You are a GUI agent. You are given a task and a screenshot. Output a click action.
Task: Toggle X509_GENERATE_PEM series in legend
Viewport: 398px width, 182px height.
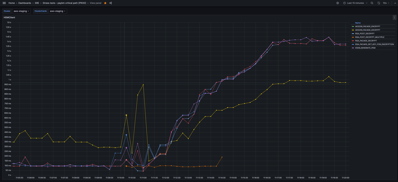click(366, 48)
